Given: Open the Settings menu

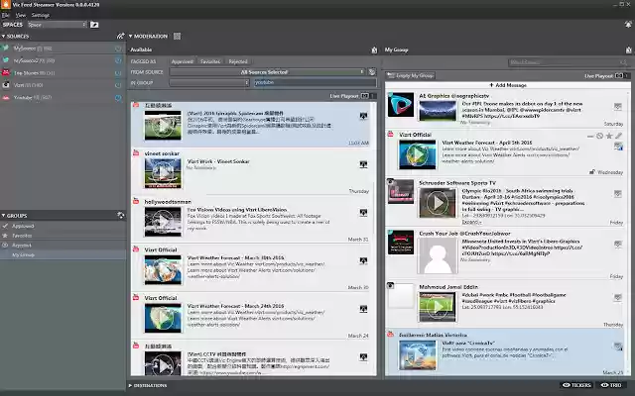Looking at the screenshot, I should coord(41,15).
